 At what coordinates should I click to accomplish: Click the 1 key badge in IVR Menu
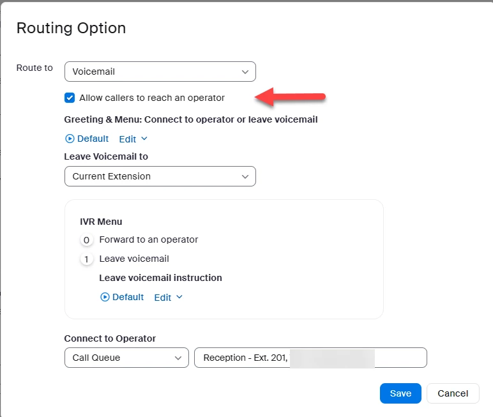[86, 259]
